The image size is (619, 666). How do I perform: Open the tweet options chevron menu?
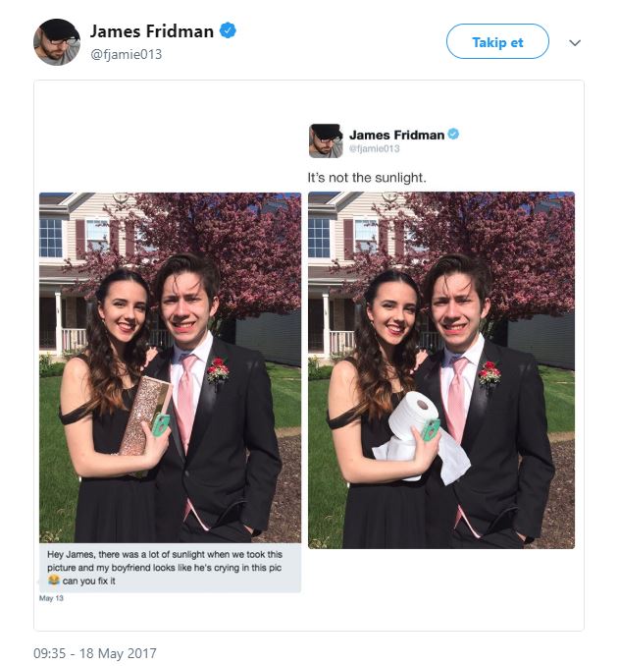(575, 43)
